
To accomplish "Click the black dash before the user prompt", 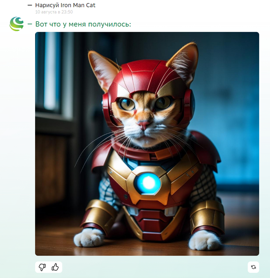I will point(30,5).
